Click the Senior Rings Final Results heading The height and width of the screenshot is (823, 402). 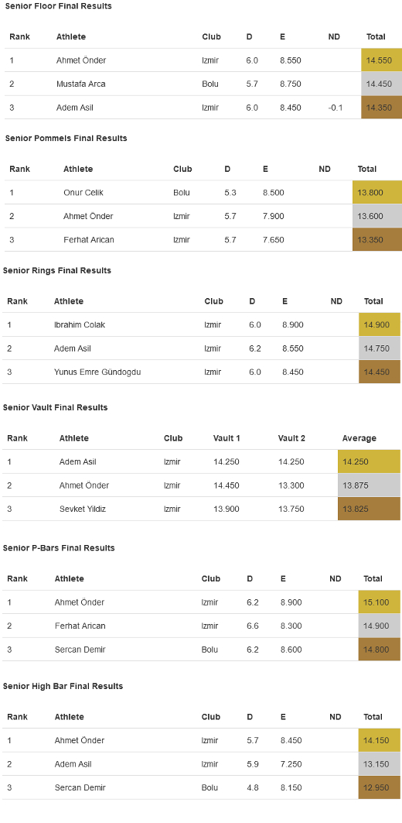[x=57, y=271]
